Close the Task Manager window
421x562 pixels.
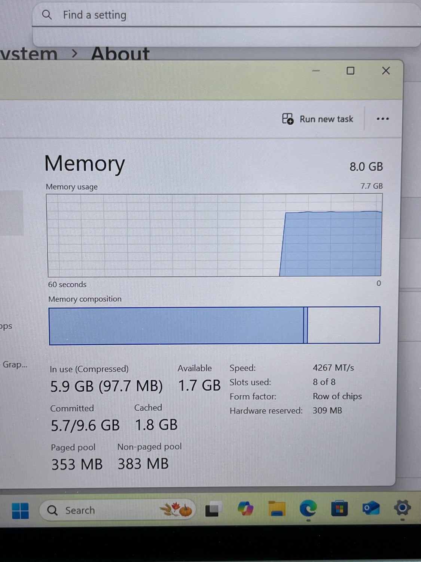(386, 71)
